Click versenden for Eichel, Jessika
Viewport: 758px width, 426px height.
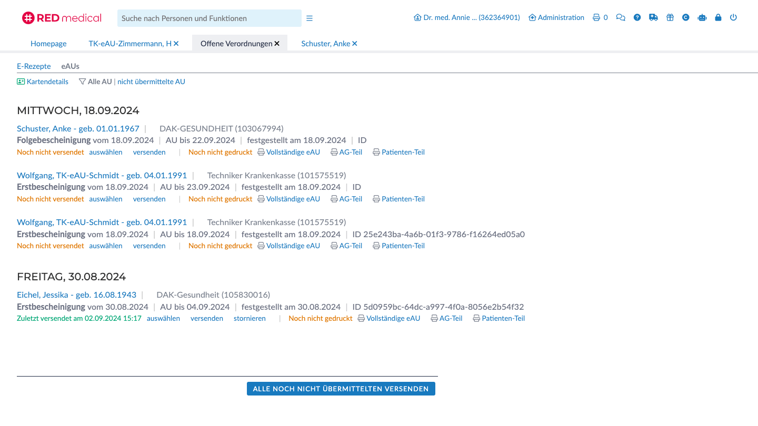point(207,318)
